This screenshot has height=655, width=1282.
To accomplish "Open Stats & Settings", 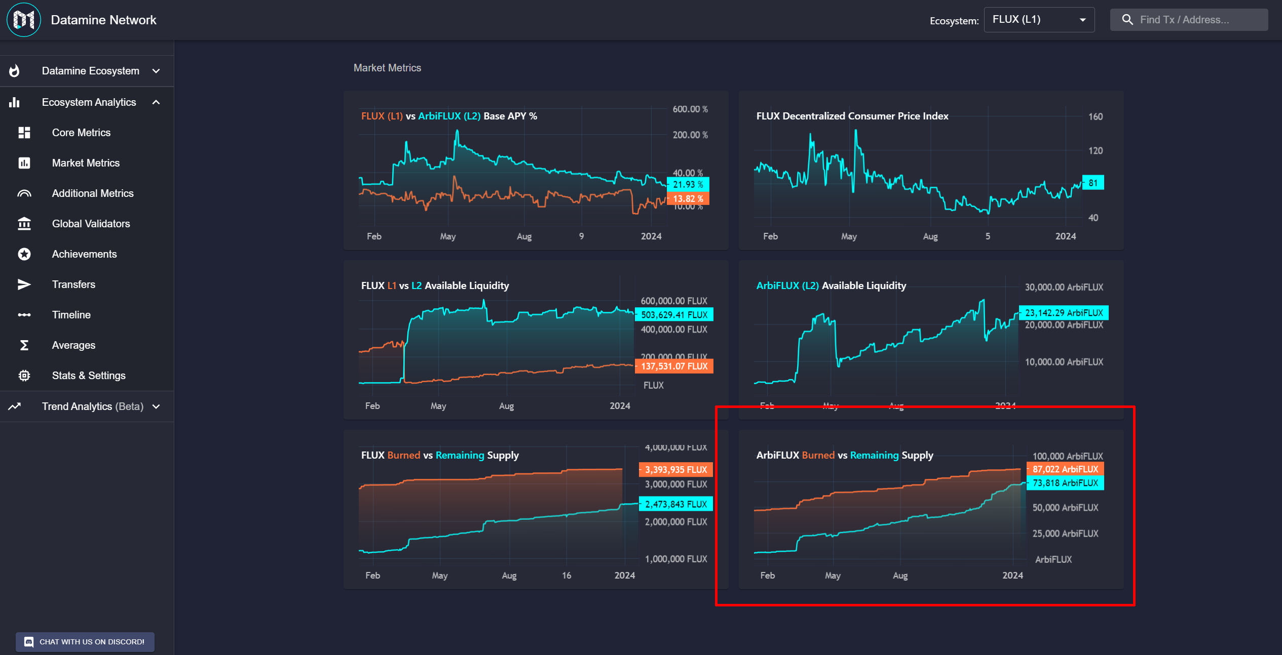I will [x=87, y=376].
